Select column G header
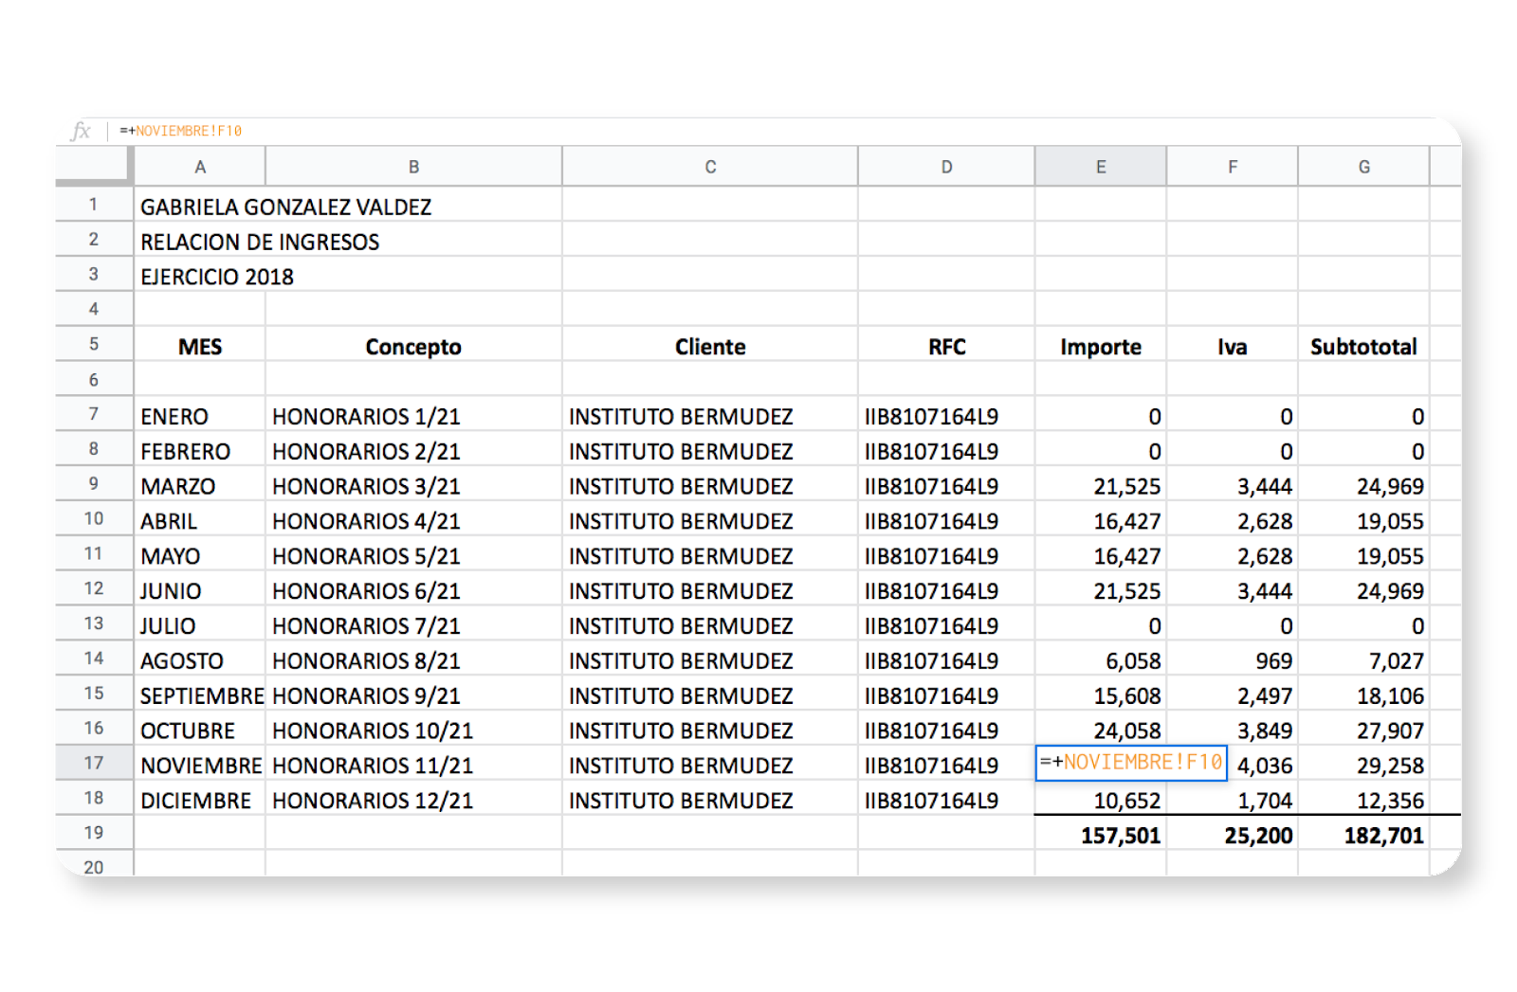The width and height of the screenshot is (1517, 992). pyautogui.click(x=1363, y=167)
